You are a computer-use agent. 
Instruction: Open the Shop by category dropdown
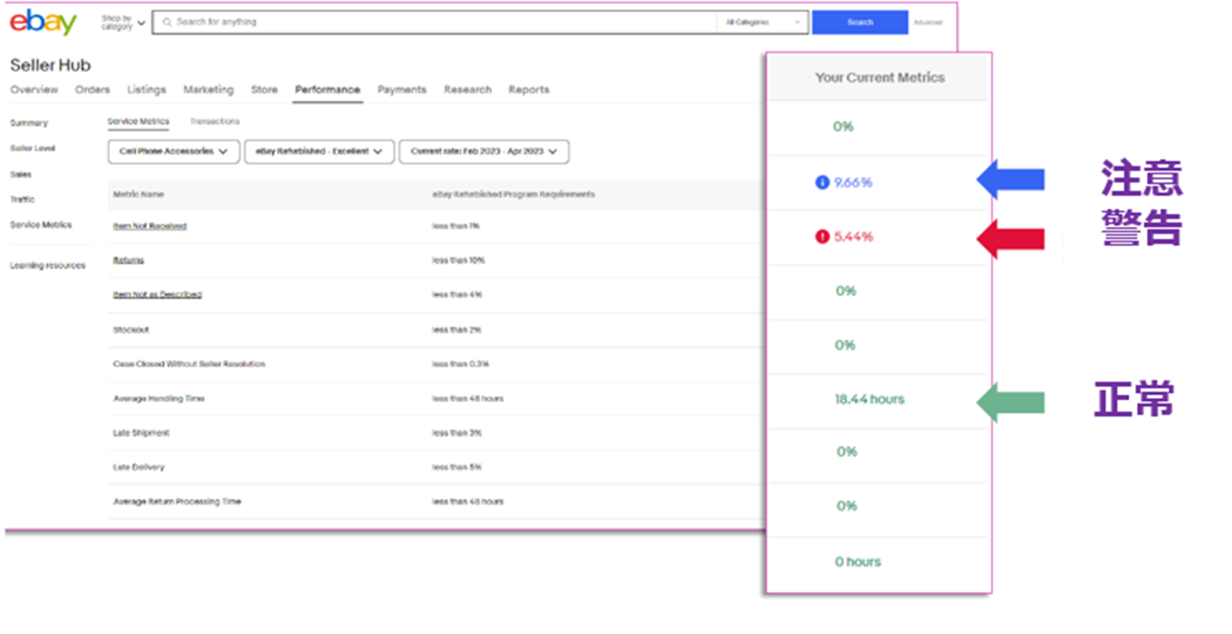pos(123,22)
